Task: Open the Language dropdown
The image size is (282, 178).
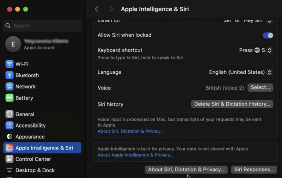Action: (269, 72)
